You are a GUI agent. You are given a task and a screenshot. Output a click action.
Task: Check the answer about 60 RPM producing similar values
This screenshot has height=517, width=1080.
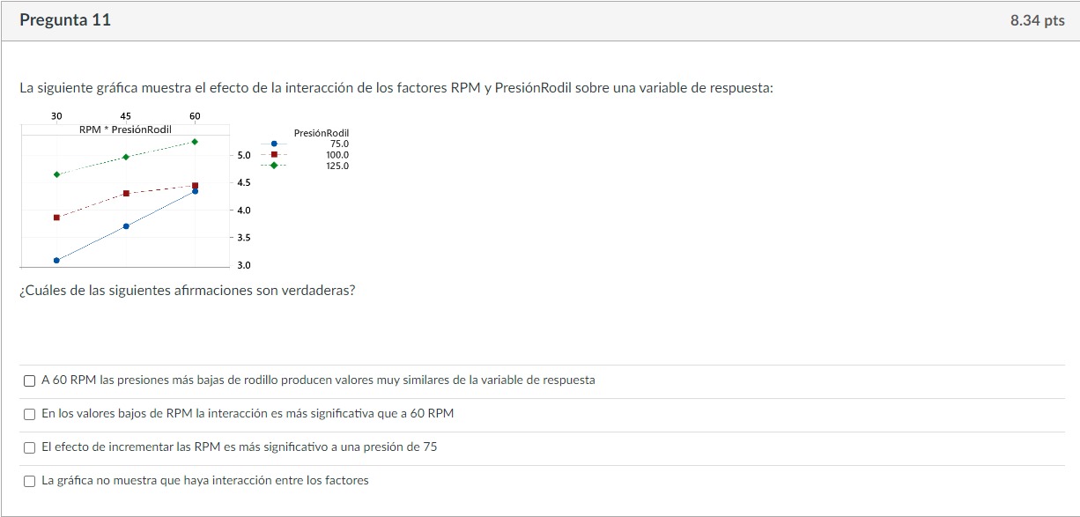(29, 380)
